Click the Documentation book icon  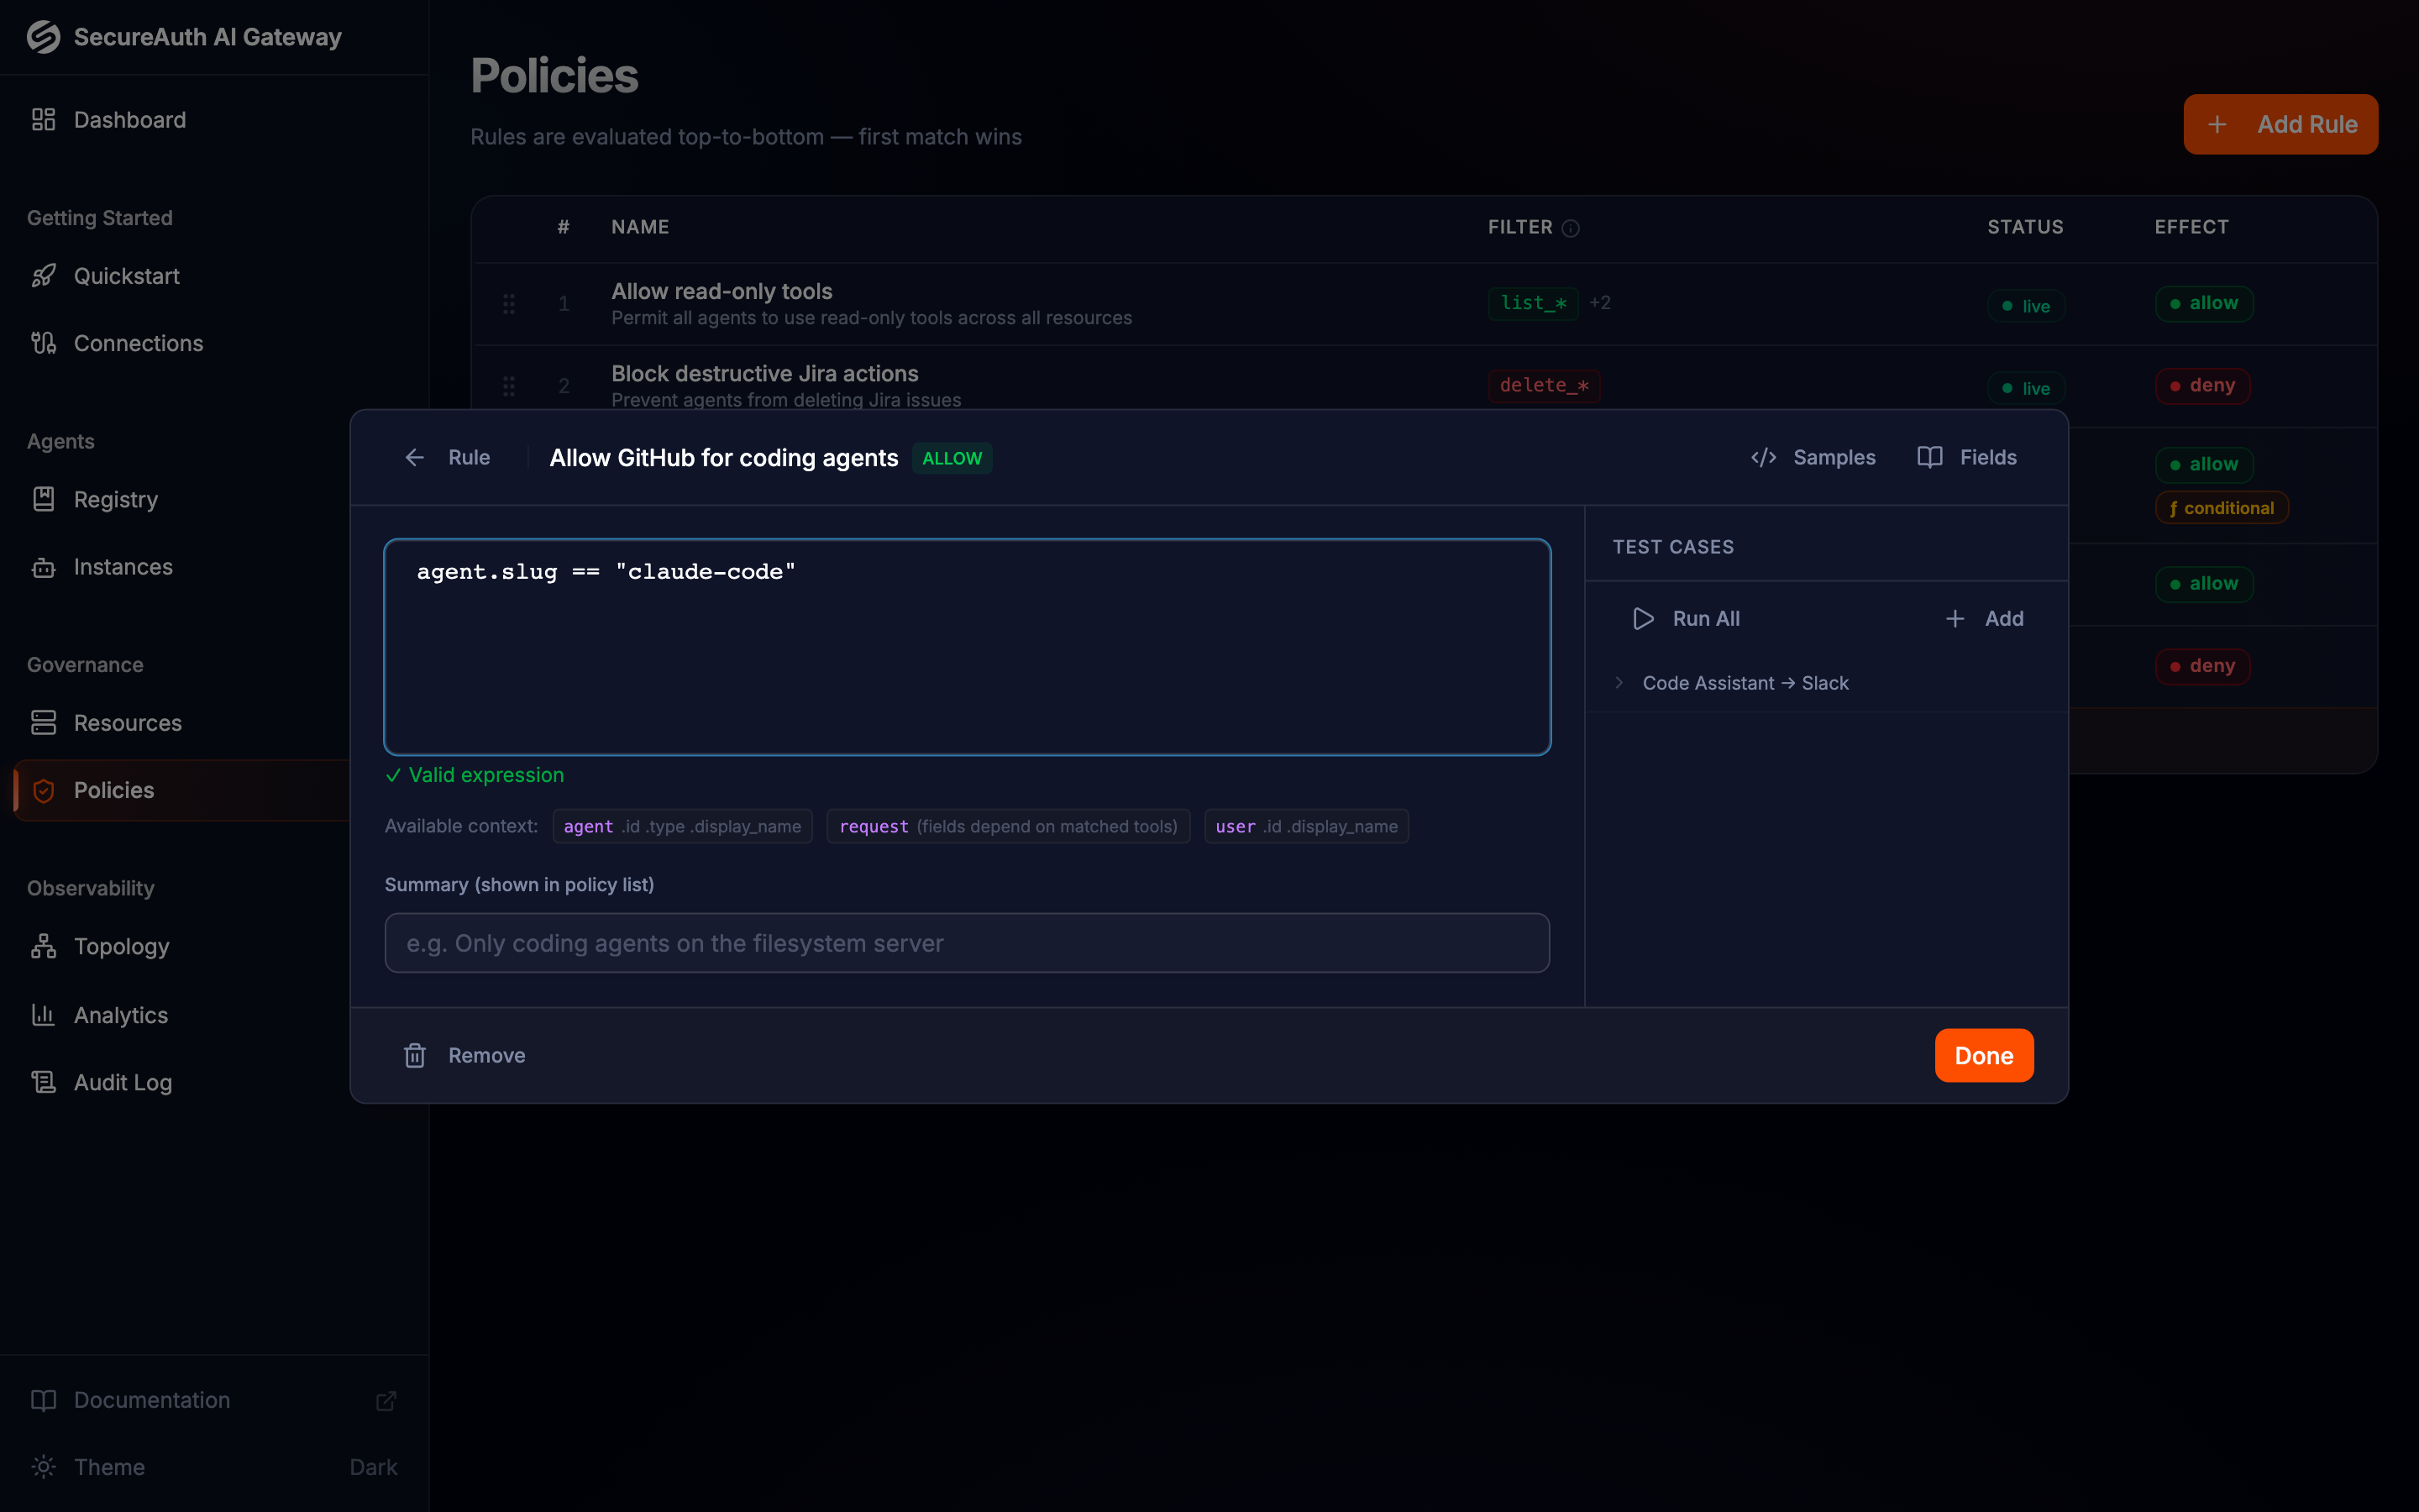pyautogui.click(x=43, y=1400)
